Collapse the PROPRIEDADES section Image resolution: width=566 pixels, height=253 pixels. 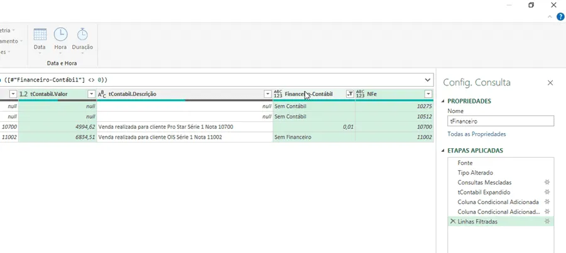444,102
